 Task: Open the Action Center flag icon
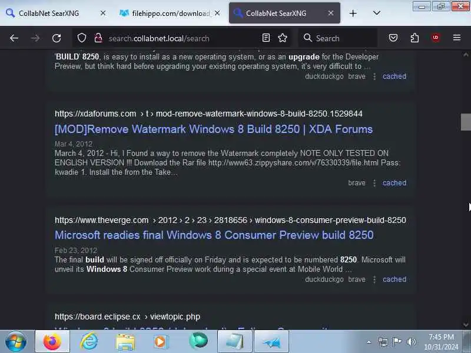[397, 342]
